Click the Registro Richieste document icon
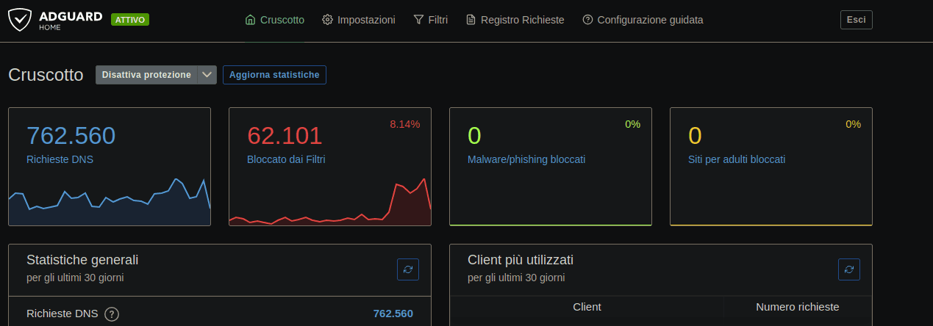The image size is (933, 326). 471,20
